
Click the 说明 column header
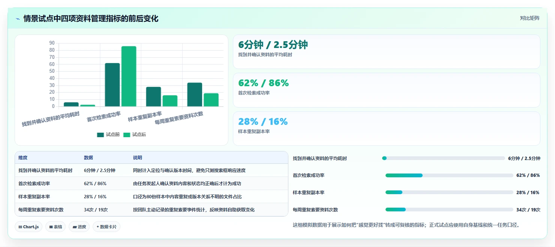pos(138,158)
